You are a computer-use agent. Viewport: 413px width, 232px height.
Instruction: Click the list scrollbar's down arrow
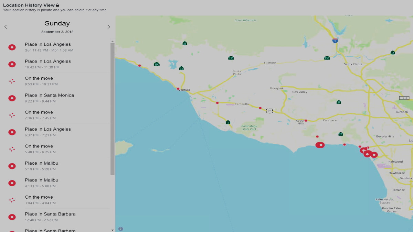pyautogui.click(x=113, y=230)
